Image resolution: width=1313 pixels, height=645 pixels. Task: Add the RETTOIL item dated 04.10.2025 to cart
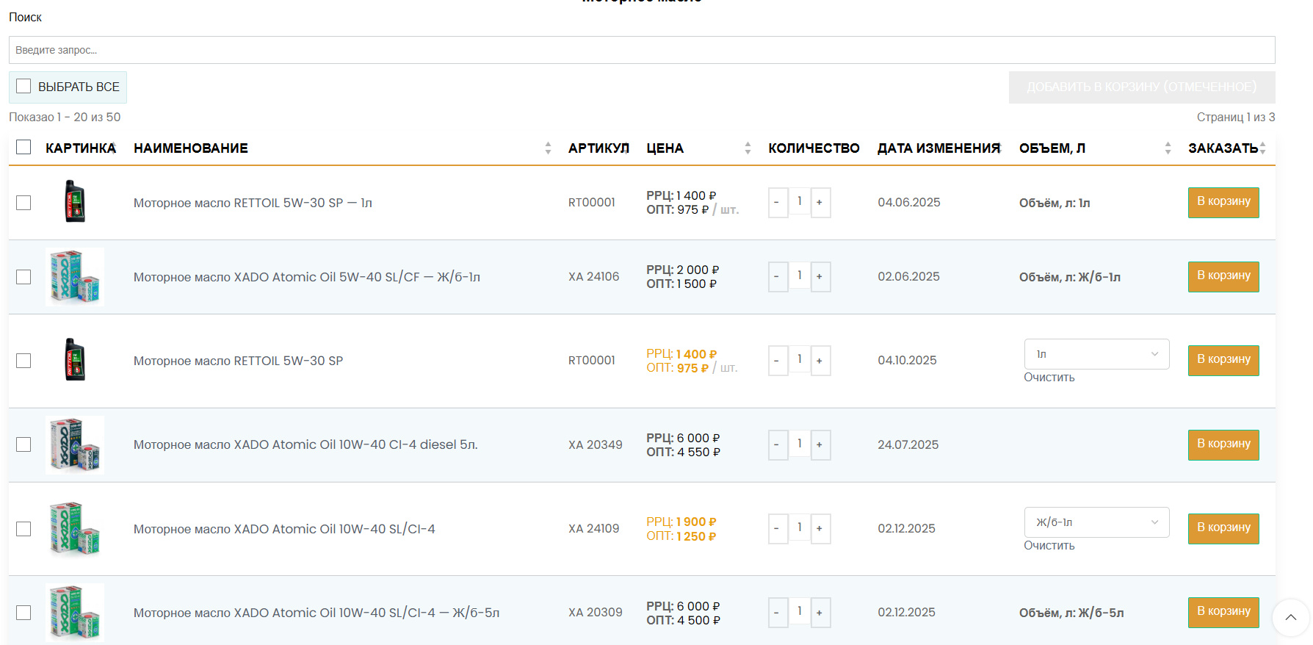[x=1223, y=360]
